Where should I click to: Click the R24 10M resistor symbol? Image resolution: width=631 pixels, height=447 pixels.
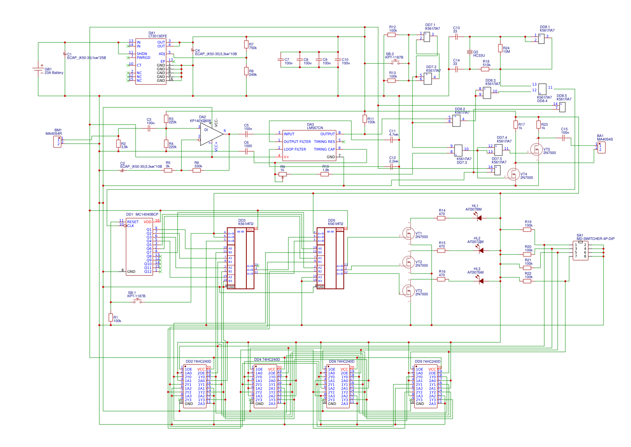[500, 48]
